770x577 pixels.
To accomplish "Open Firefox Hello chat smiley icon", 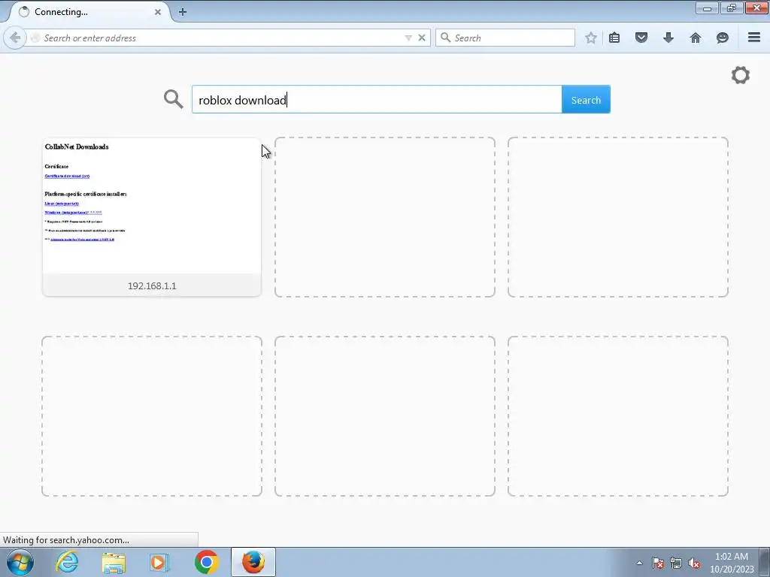I will 723,38.
